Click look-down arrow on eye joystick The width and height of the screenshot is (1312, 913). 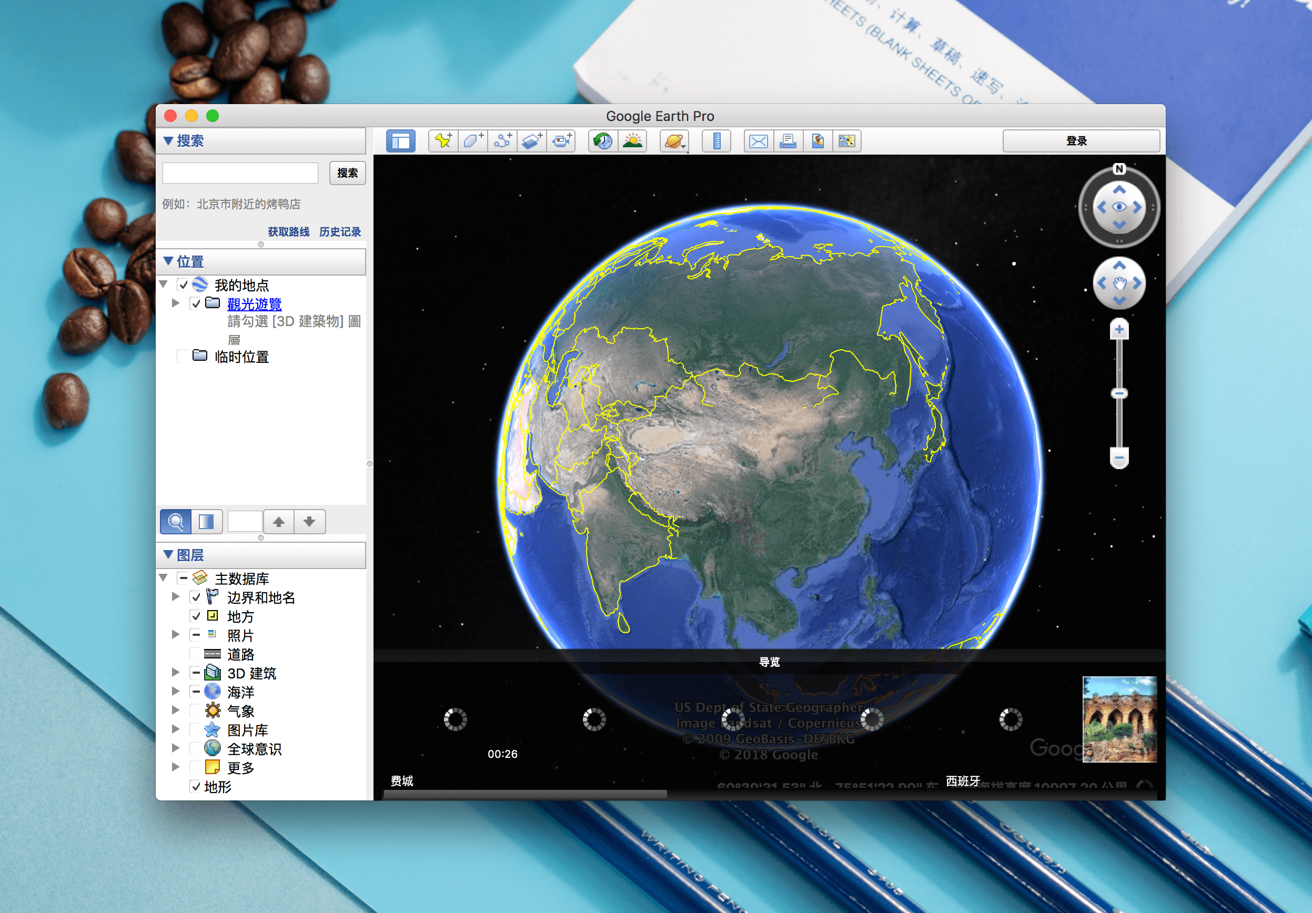(x=1119, y=225)
